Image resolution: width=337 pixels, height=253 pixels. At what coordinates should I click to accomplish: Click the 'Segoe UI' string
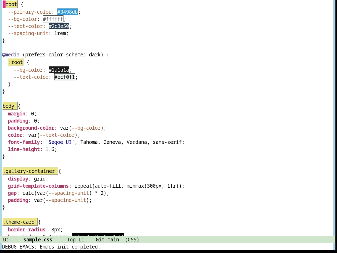click(x=60, y=142)
